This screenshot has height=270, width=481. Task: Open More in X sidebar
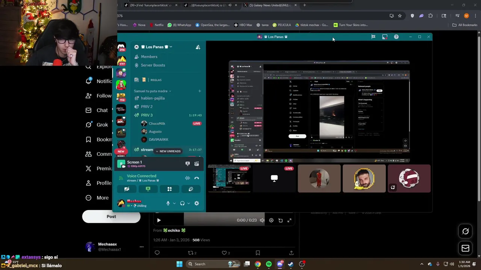click(x=97, y=198)
